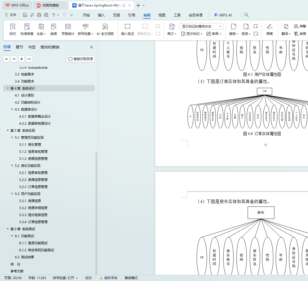This screenshot has width=308, height=281.
Task: Jump to next revision icon beside 拒绝
Action: click(256, 34)
